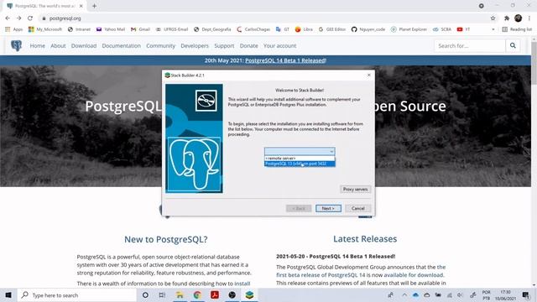Open the Donate menu item
Screen dimensions: 537x302
[248, 45]
